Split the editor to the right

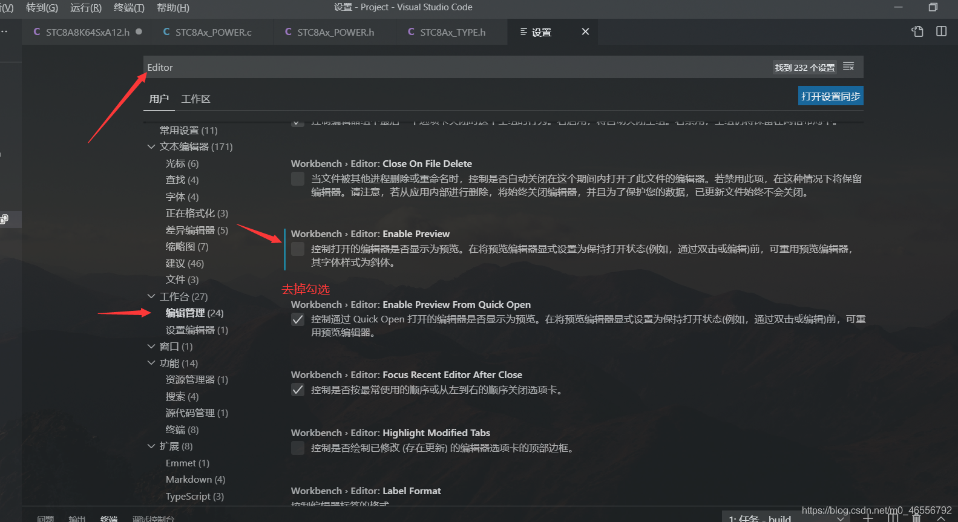(x=941, y=31)
